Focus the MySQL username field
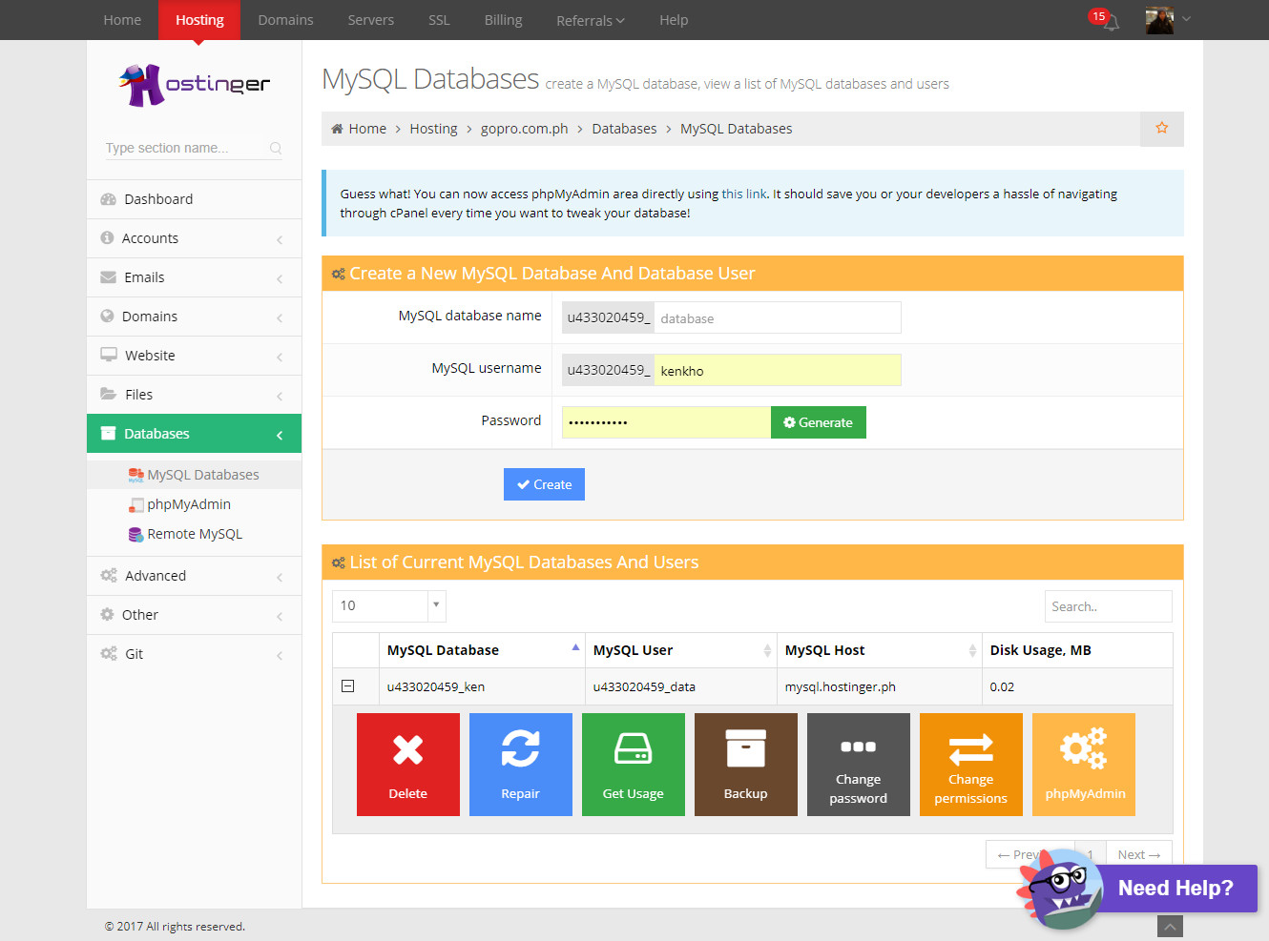This screenshot has height=941, width=1269. click(x=778, y=370)
